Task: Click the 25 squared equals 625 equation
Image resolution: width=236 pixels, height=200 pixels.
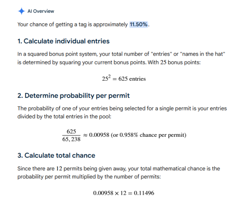Action: point(124,78)
